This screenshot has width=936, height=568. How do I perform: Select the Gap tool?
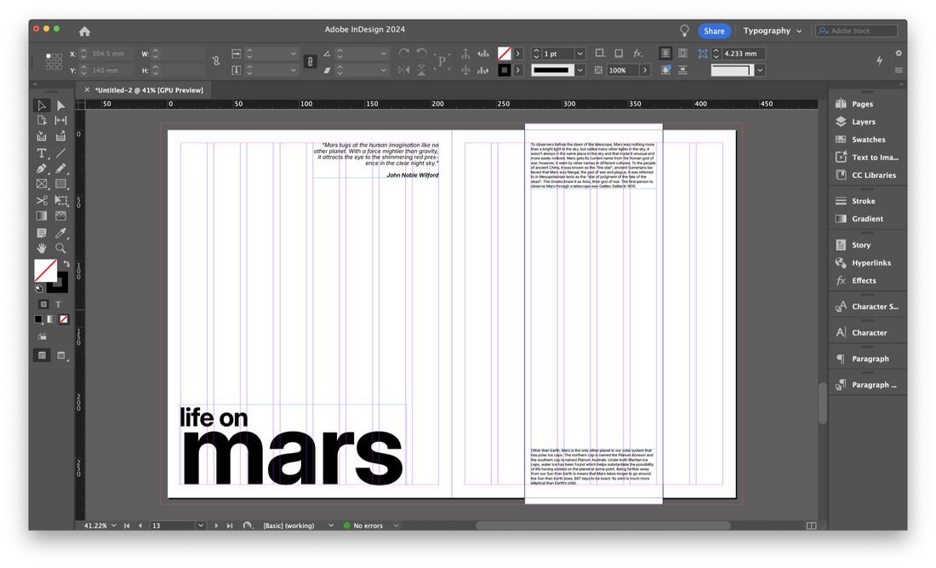60,121
